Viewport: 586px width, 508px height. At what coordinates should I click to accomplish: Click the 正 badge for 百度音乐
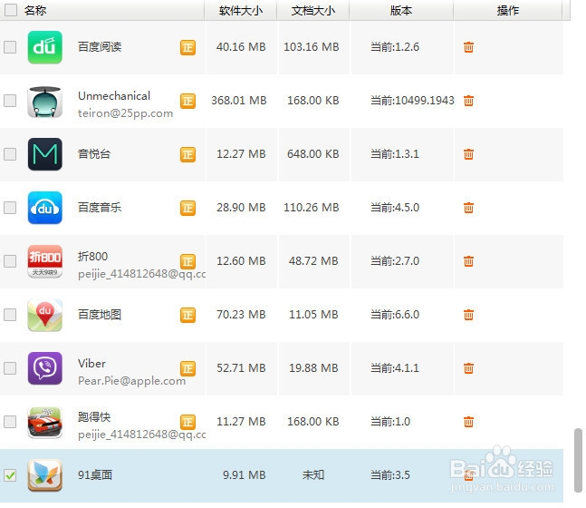tap(187, 208)
